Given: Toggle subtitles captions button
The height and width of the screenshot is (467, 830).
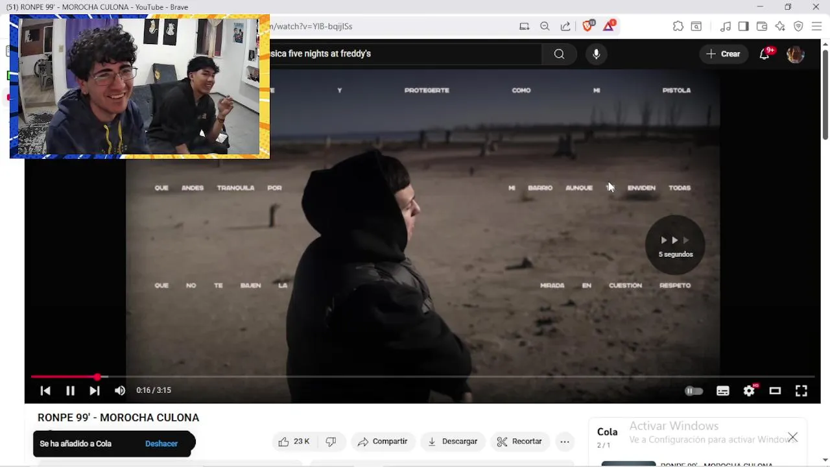Looking at the screenshot, I should (722, 390).
